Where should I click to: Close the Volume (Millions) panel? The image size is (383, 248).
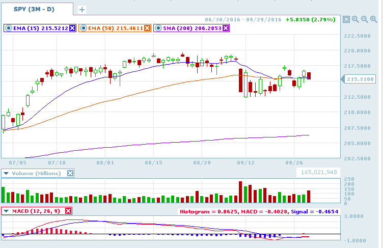70,173
